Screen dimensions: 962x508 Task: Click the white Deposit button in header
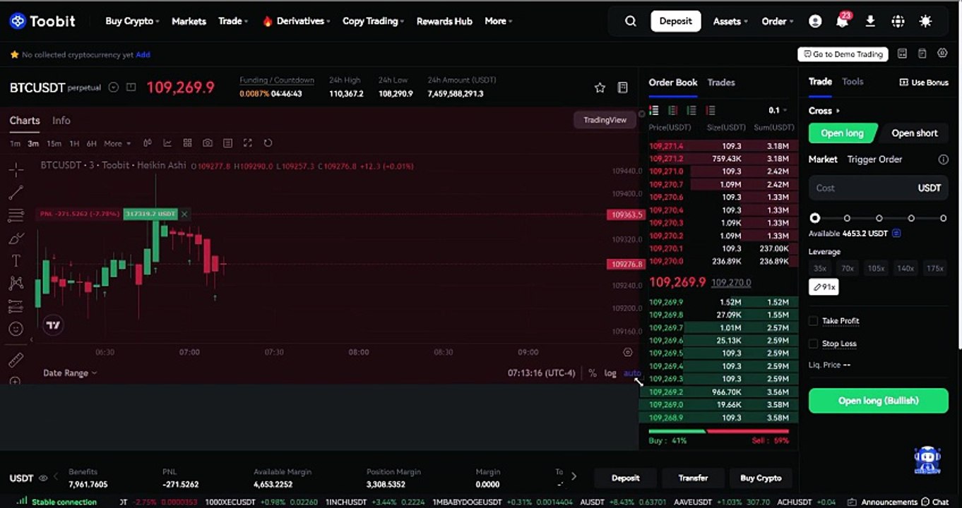676,21
